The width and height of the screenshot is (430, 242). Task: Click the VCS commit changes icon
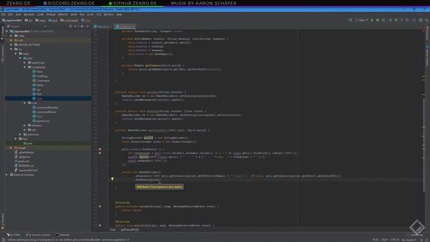[396, 20]
